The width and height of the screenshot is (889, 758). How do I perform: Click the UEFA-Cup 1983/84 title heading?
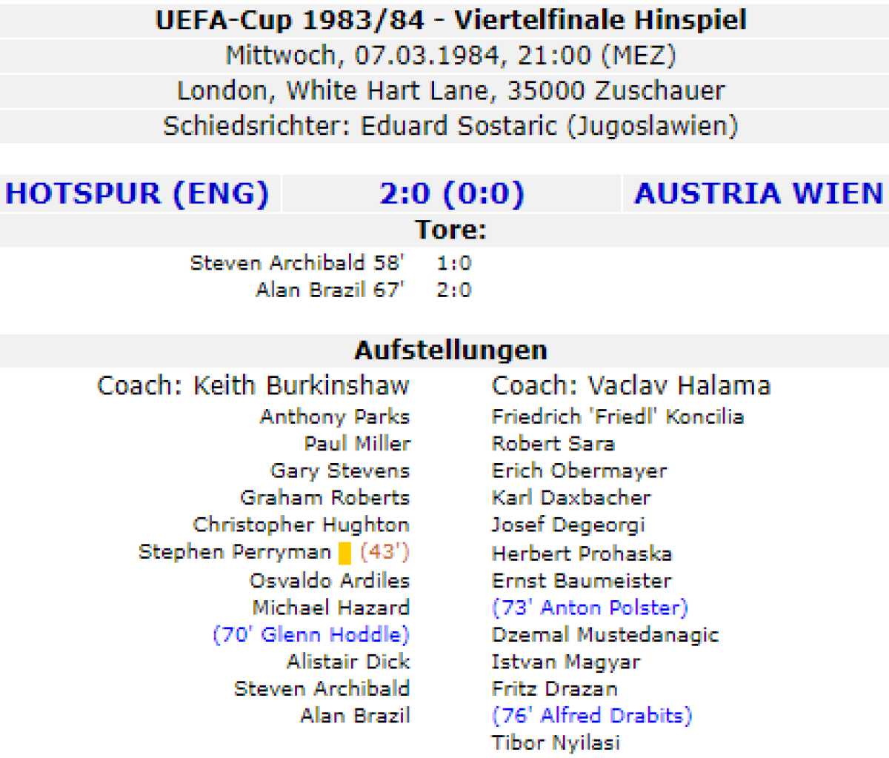(450, 20)
